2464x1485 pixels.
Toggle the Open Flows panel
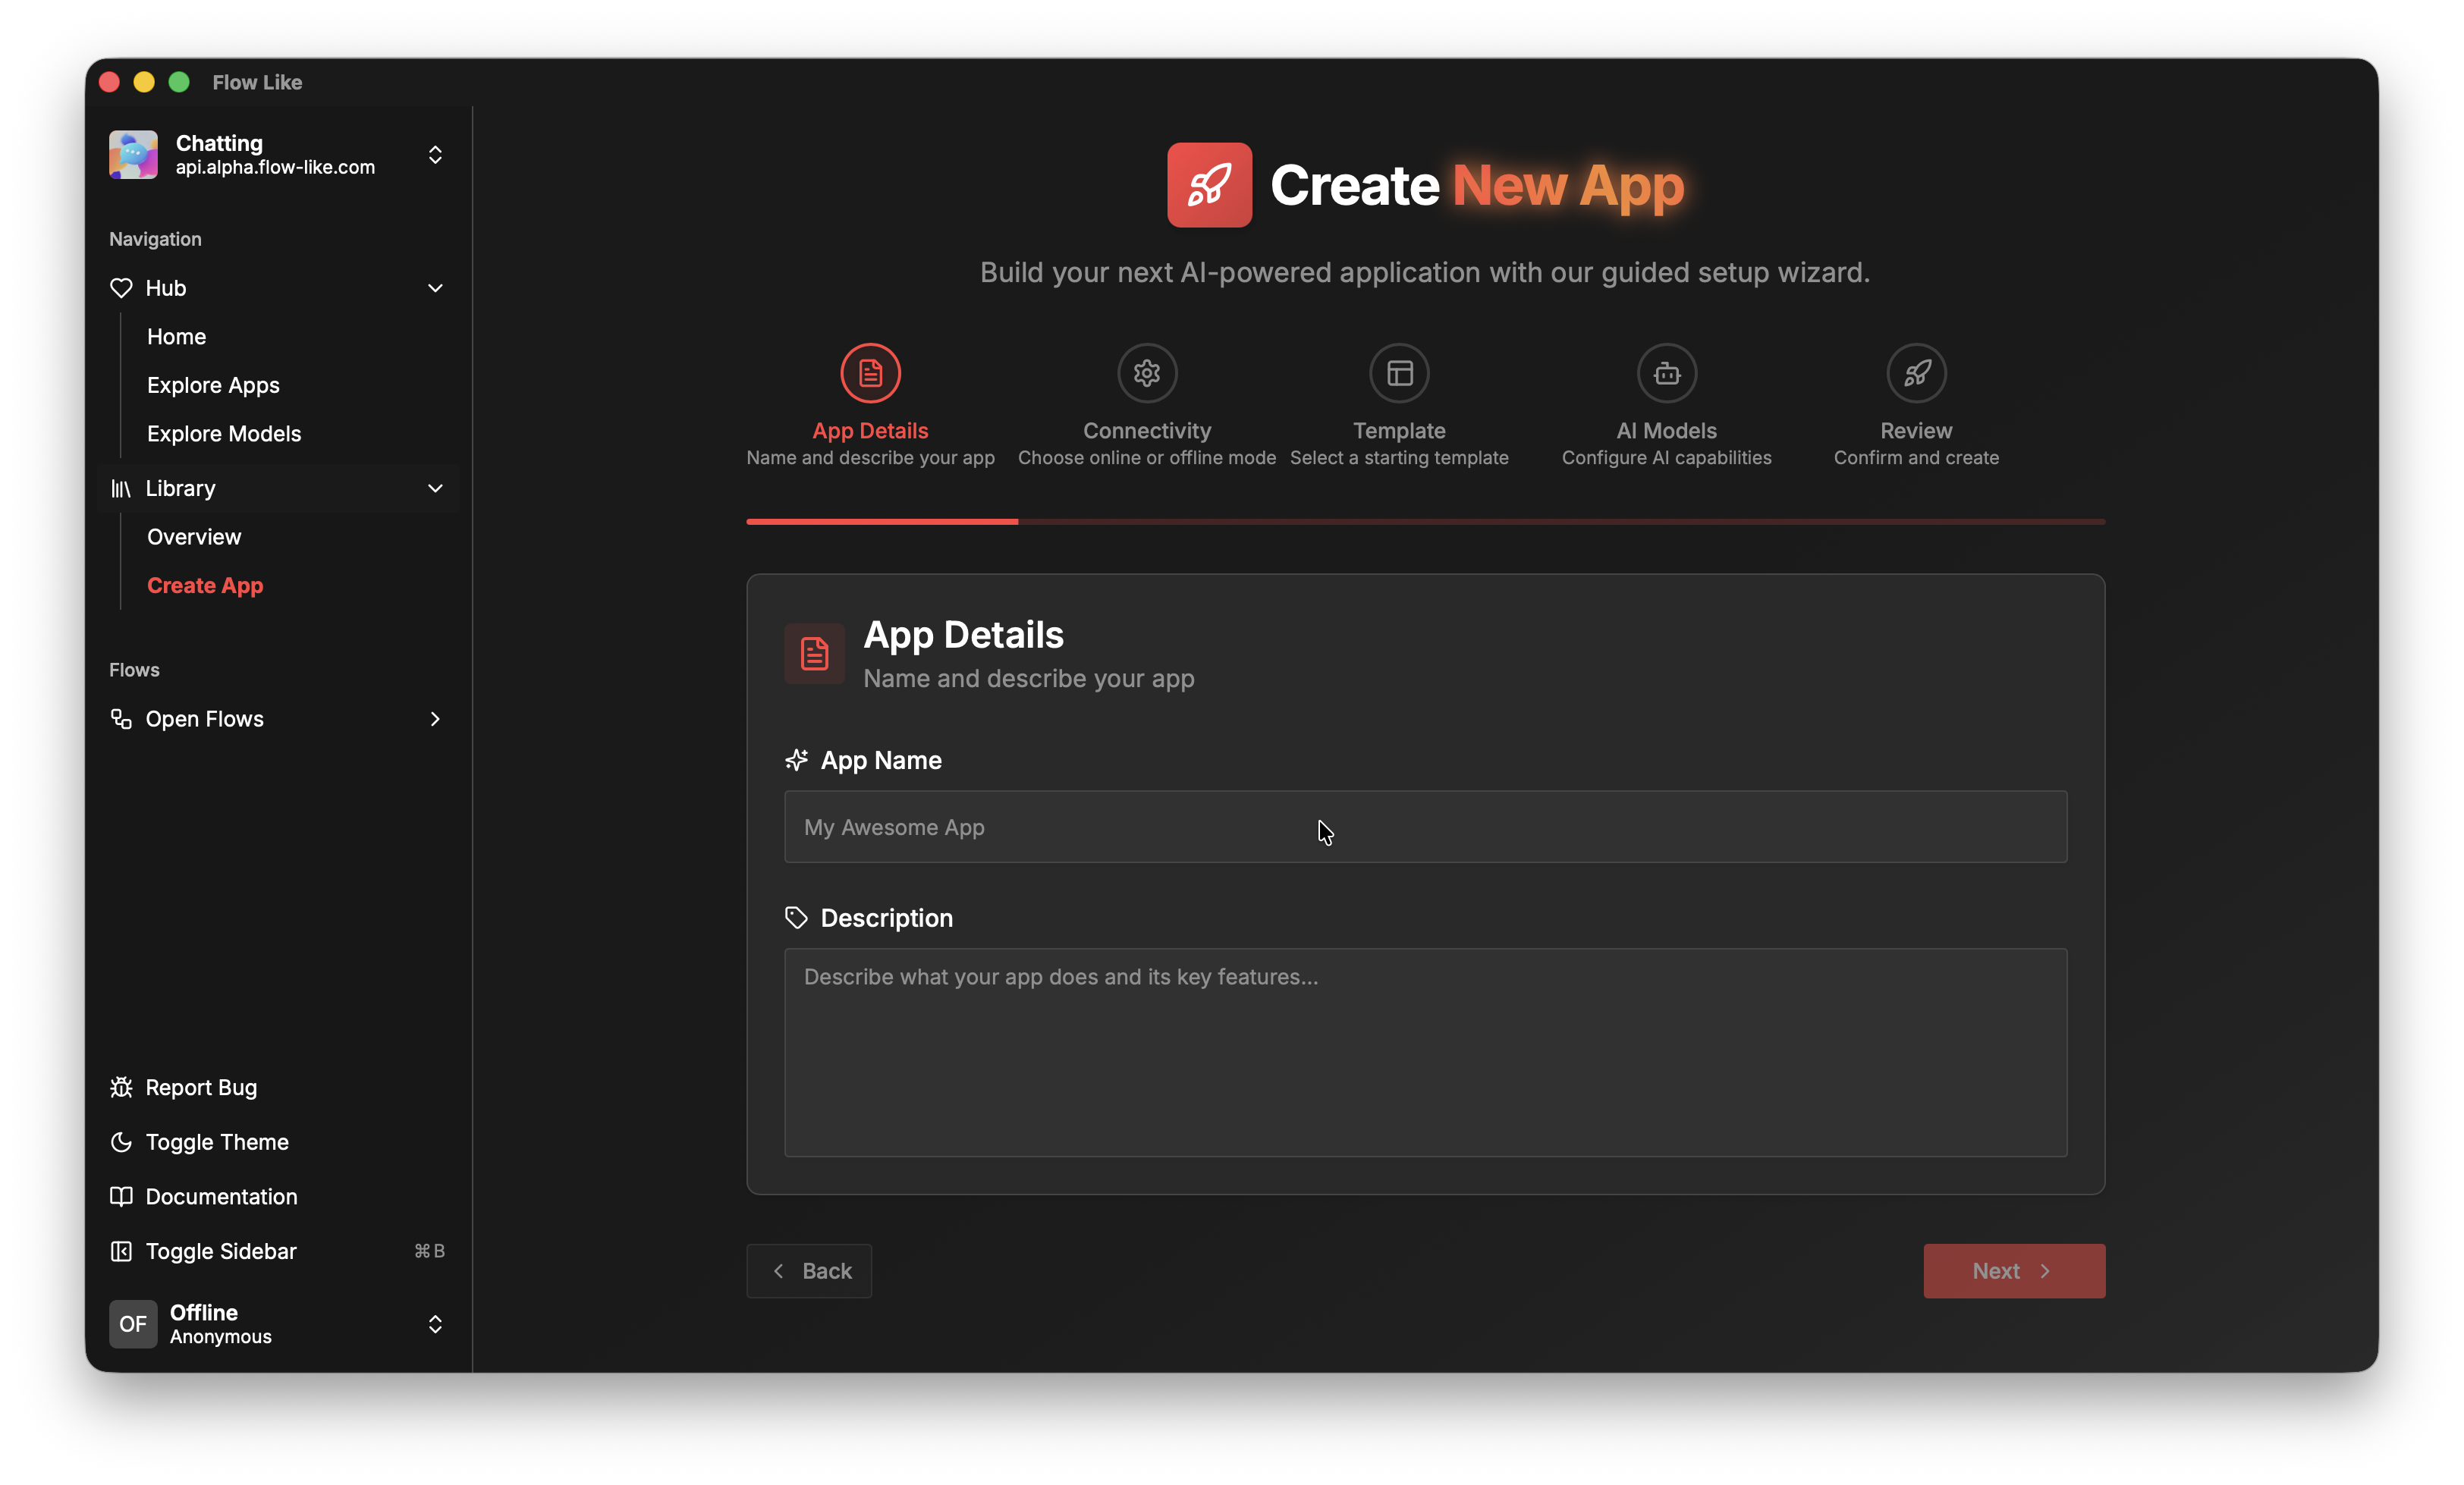point(204,718)
